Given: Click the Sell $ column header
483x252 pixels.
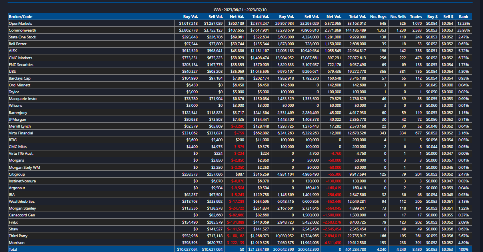Looking at the screenshot, I should coord(448,17).
